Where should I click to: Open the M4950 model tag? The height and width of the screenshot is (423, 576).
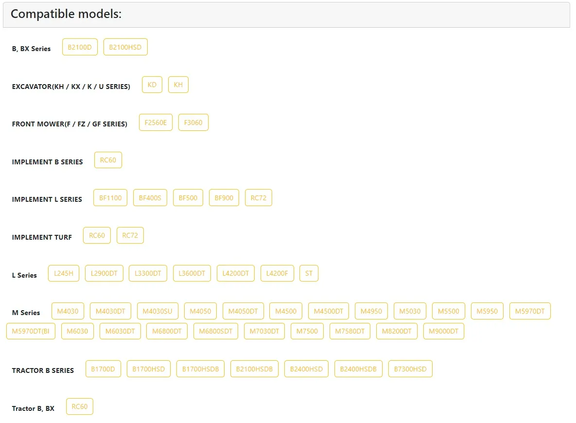[371, 311]
